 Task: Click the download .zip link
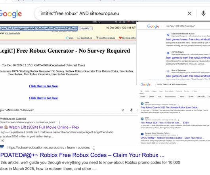[x=86, y=38]
